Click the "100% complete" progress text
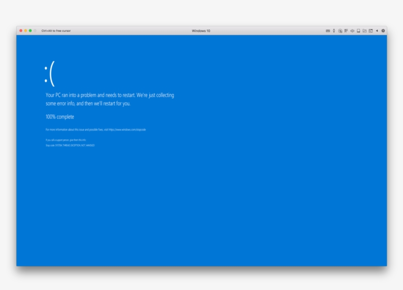Image resolution: width=403 pixels, height=290 pixels. click(x=60, y=117)
